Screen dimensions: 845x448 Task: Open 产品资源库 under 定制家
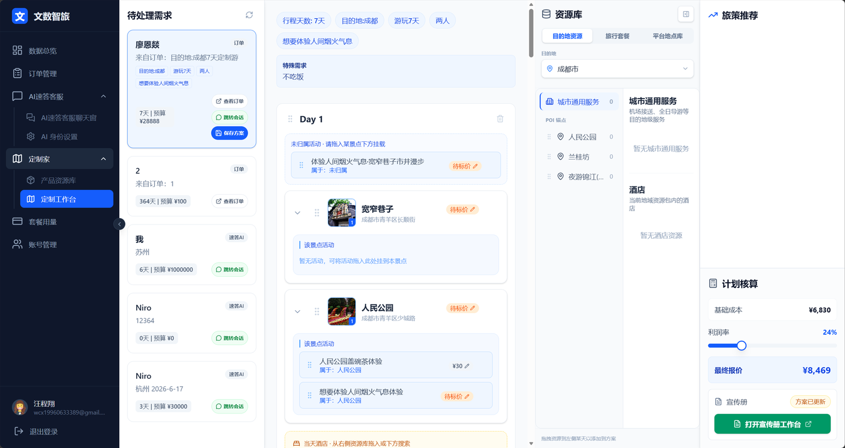coord(66,181)
